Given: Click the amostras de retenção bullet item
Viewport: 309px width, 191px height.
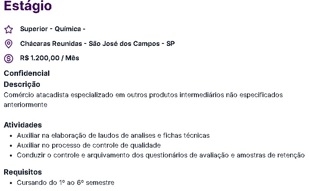Looking at the screenshot, I should point(161,155).
